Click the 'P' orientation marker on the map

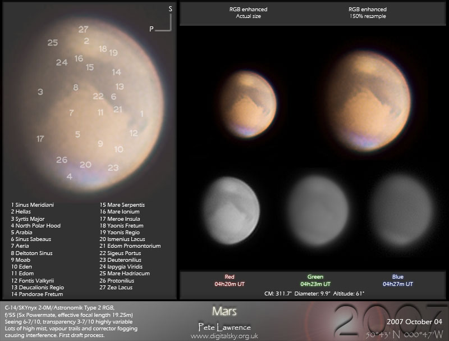(151, 29)
